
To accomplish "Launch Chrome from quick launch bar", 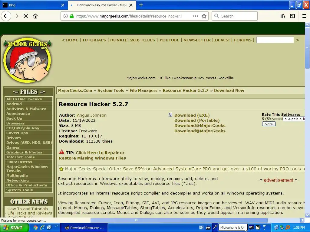I will tap(35, 227).
